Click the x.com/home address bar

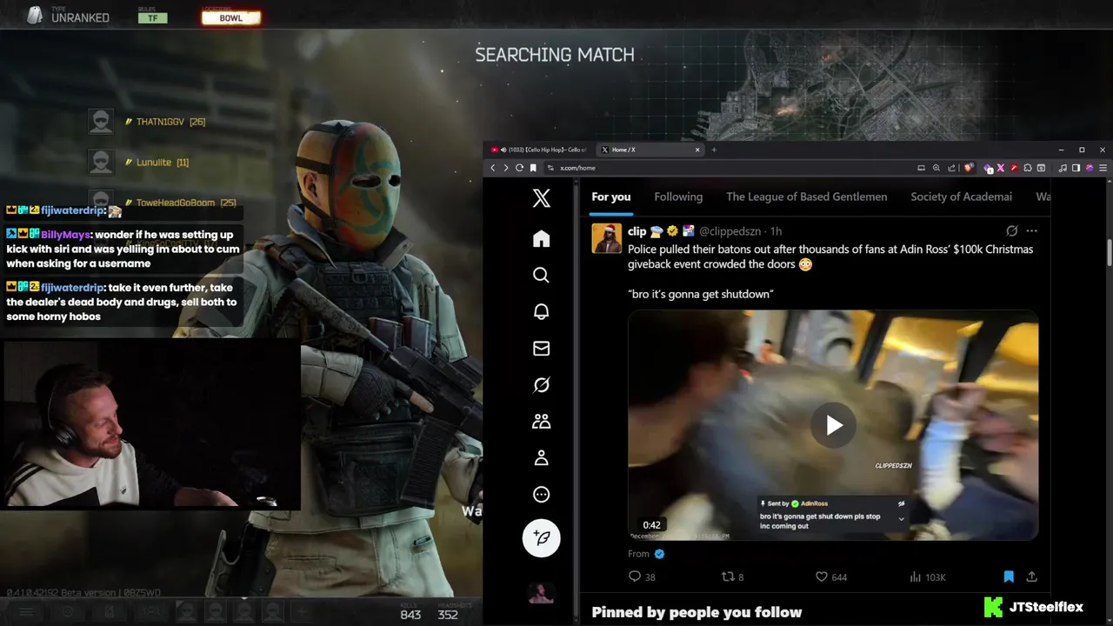730,168
